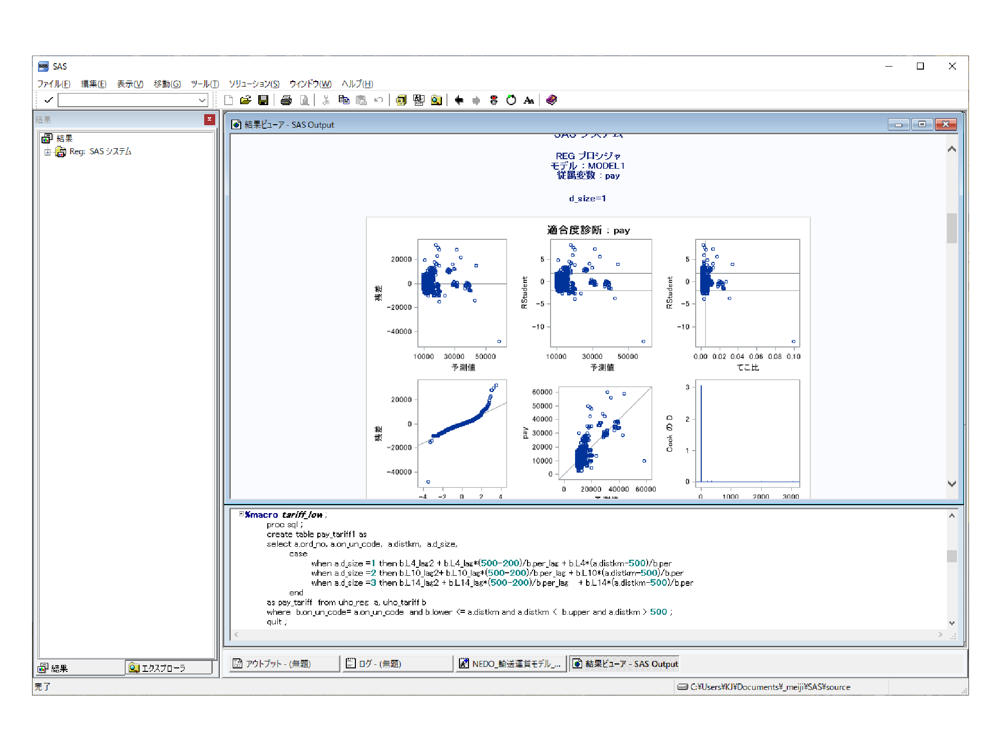Open the ツール(T) menu
Image resolution: width=1001 pixels, height=751 pixels.
[205, 84]
